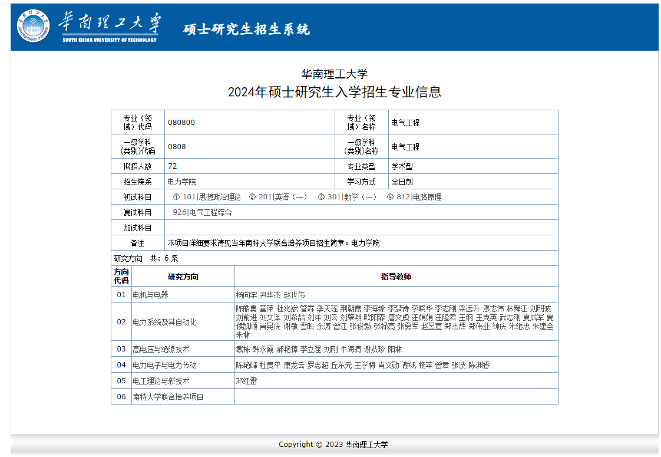Viewport: 661px width, 457px height.
Task: Click the Copyright © 2023 华南理工大学 footer
Action: click(333, 445)
